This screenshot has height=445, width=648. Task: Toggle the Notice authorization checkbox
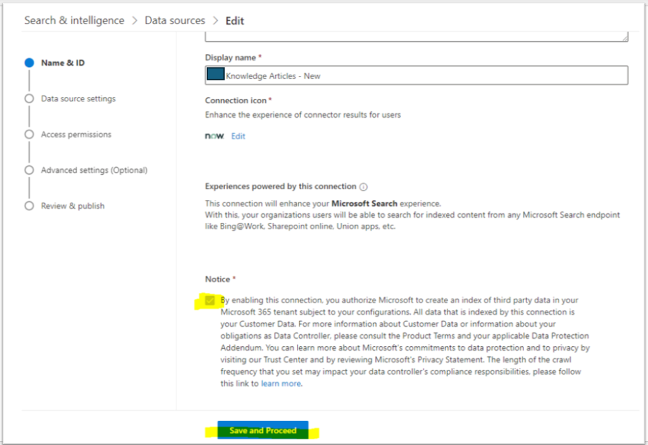[x=210, y=299]
